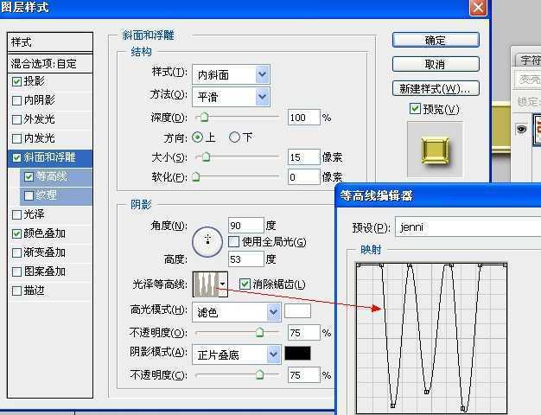Screen dimensions: 541x415
Task: Select the 上 direction radio button
Action: [198, 137]
